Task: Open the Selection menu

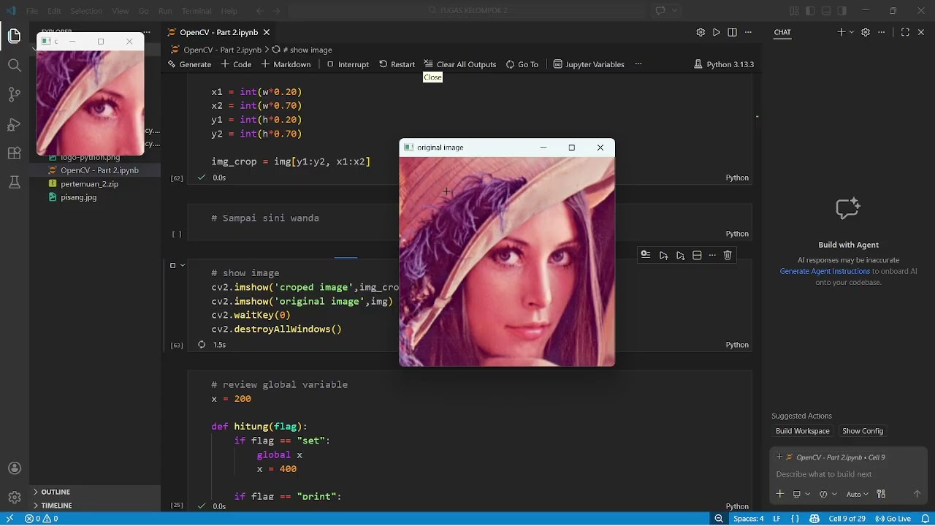Action: (x=86, y=11)
